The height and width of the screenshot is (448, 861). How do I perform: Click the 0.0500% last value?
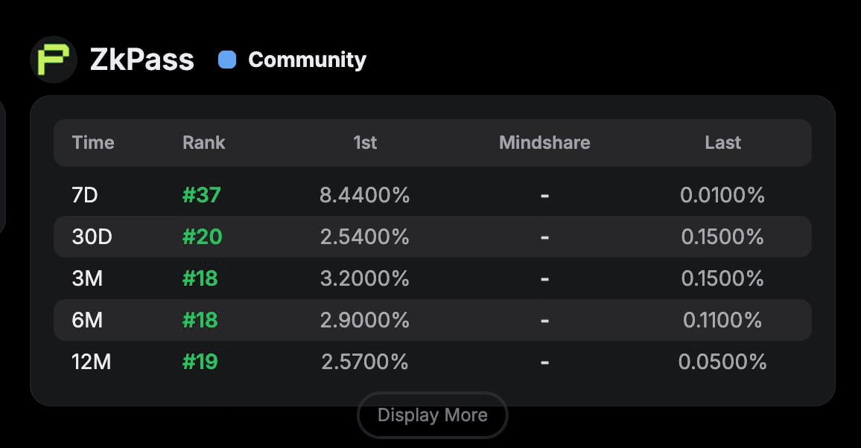[x=722, y=362]
